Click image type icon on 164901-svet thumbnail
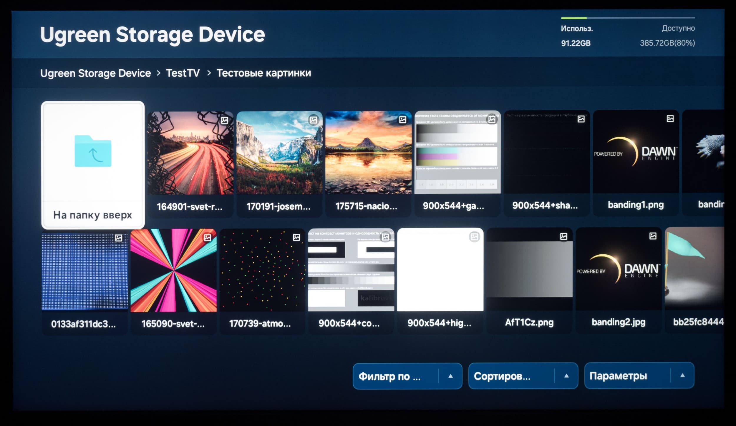 225,120
